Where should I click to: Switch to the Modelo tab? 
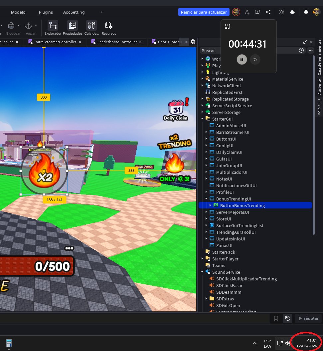(x=18, y=12)
